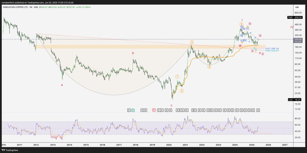Viewport: 307px width, 153px height.
Task: Select the circled pink Y wave label
Action: coord(252,51)
